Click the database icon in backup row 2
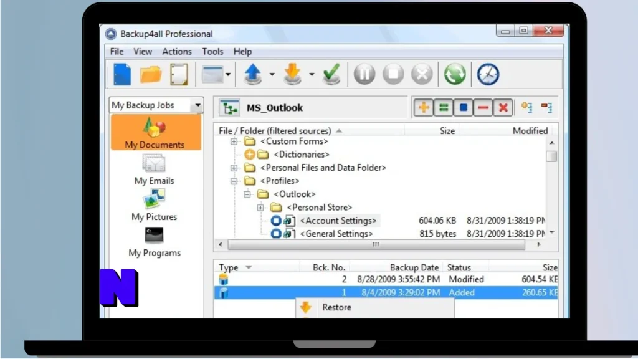The image size is (638, 359). pyautogui.click(x=224, y=280)
